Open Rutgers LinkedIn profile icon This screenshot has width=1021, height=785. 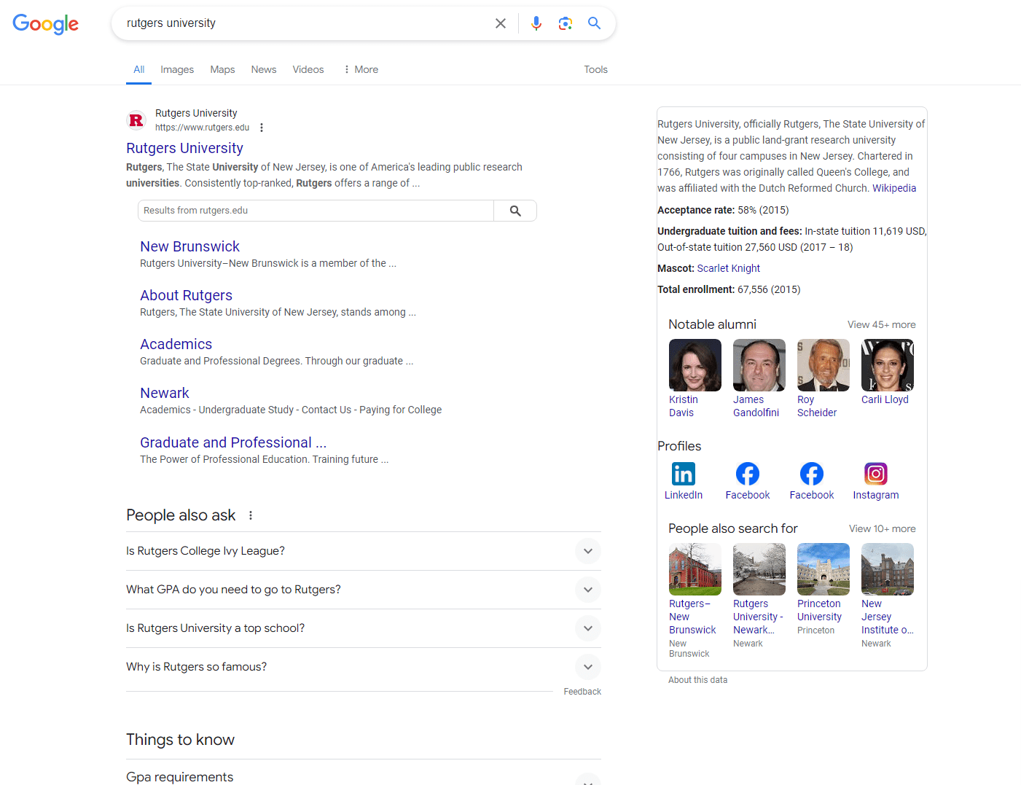point(683,473)
